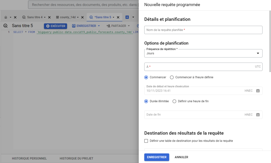
Task: Open calendar picker for Date de fin
Action: pyautogui.click(x=258, y=115)
